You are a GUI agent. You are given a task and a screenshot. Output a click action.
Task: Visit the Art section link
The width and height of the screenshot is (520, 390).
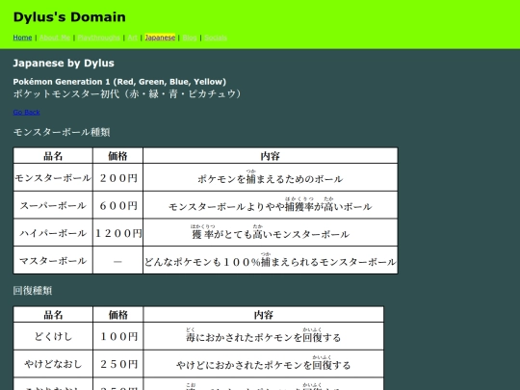(x=132, y=38)
